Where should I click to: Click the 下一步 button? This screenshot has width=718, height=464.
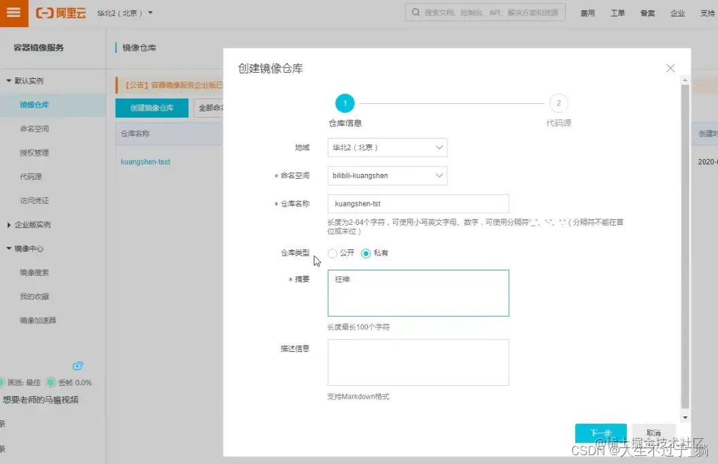click(x=600, y=433)
